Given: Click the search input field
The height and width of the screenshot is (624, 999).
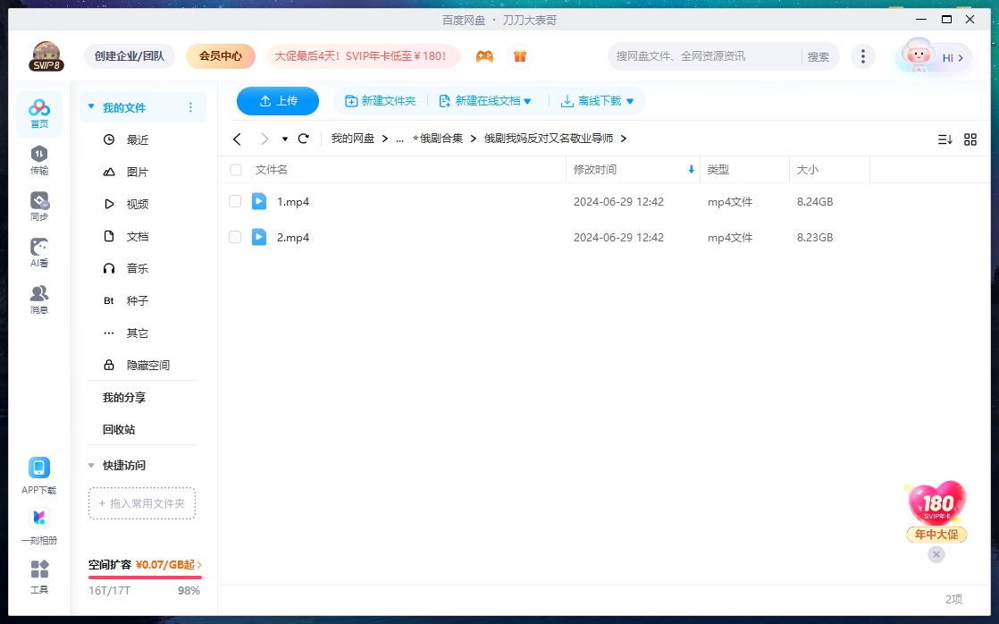Looking at the screenshot, I should click(704, 56).
